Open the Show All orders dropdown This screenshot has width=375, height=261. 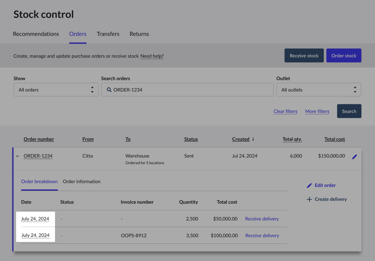(x=56, y=90)
